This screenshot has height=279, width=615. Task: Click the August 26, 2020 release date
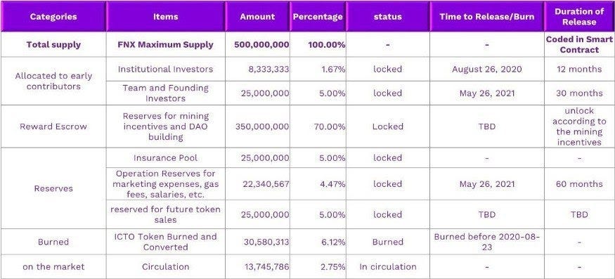click(x=487, y=69)
